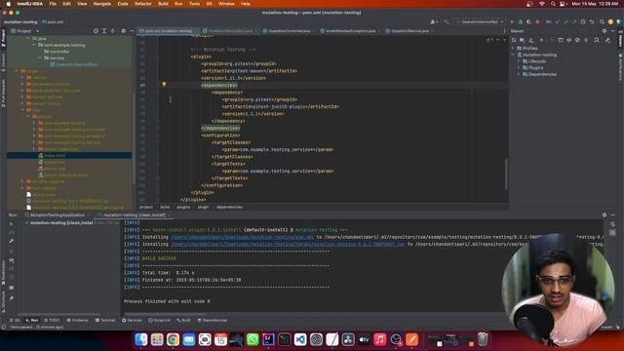Viewport: 624px width, 351px height.
Task: Toggle the Maven side panel tab on right edge
Action: (620, 39)
